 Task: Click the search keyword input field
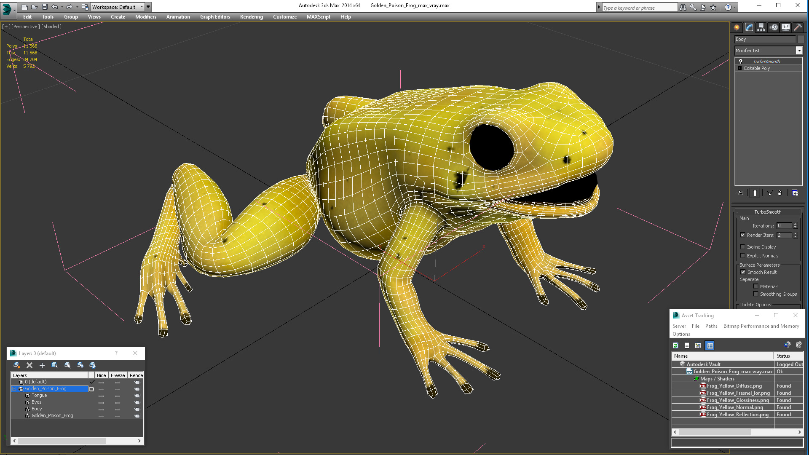639,8
